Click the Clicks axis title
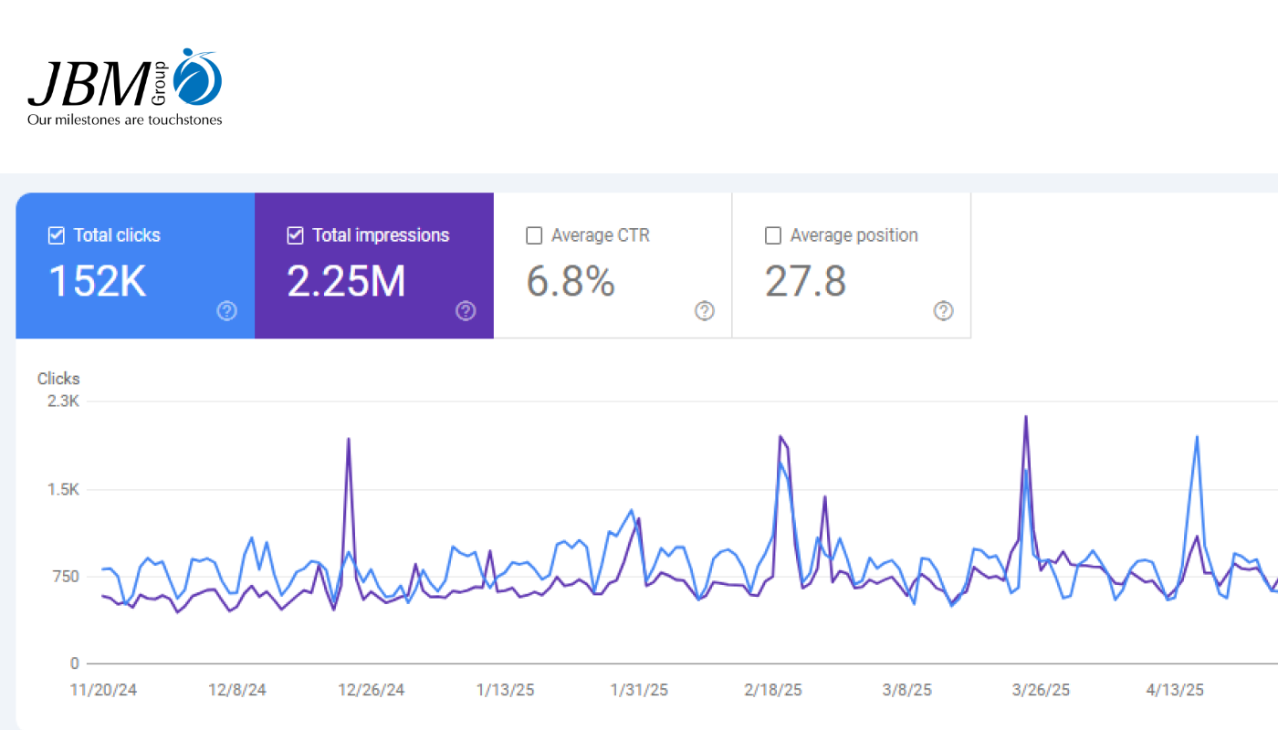1278x730 pixels. coord(58,379)
